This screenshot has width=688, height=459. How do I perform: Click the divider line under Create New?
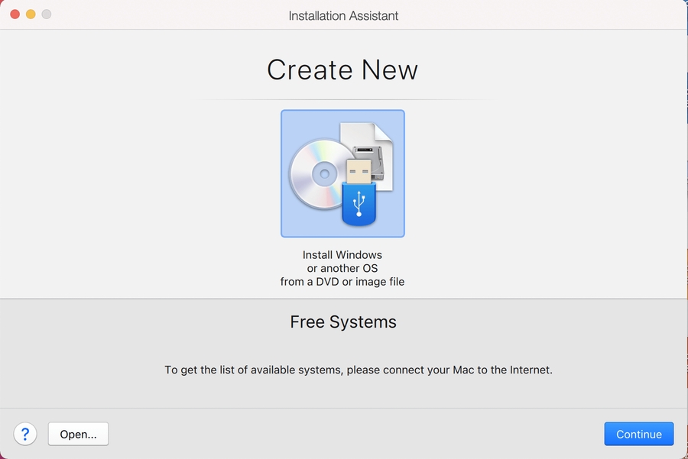coord(342,100)
